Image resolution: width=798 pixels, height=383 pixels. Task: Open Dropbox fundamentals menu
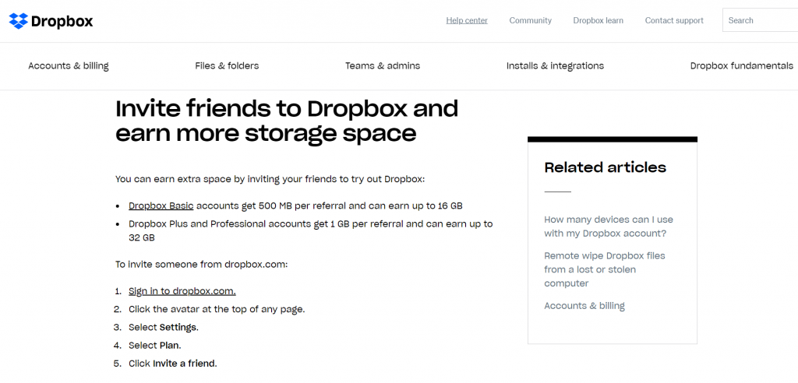[x=742, y=65]
